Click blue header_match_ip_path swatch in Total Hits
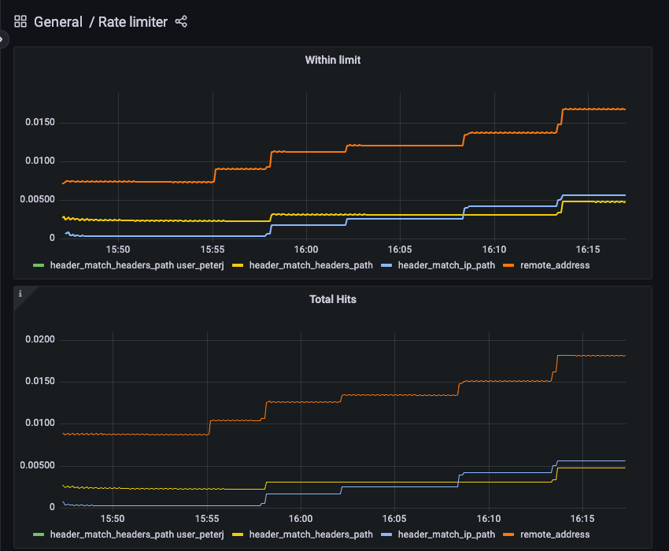669x551 pixels. point(386,535)
